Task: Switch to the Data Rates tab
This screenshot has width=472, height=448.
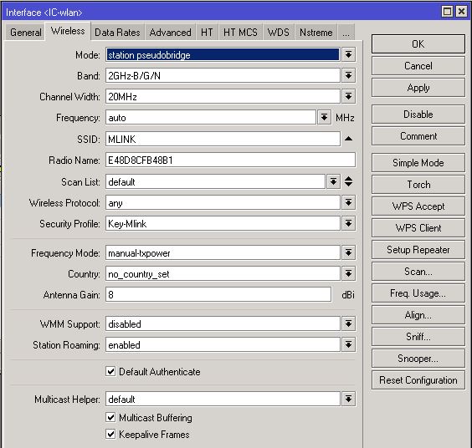Action: pyautogui.click(x=117, y=33)
